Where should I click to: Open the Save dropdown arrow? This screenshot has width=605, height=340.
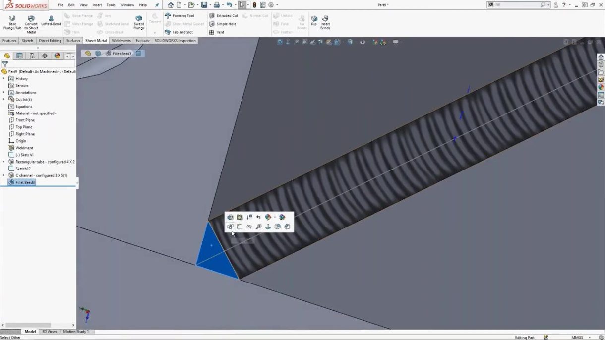(209, 5)
